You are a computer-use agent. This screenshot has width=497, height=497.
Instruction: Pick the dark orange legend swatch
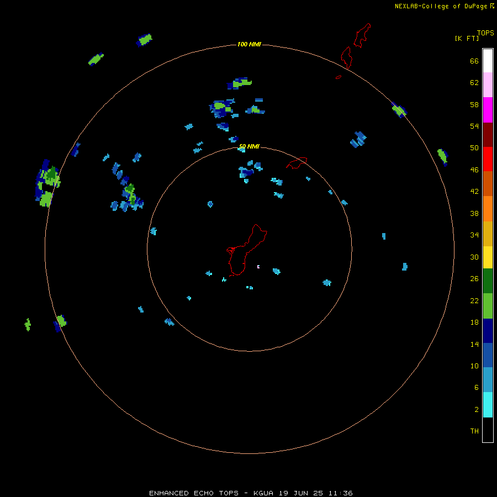click(488, 183)
